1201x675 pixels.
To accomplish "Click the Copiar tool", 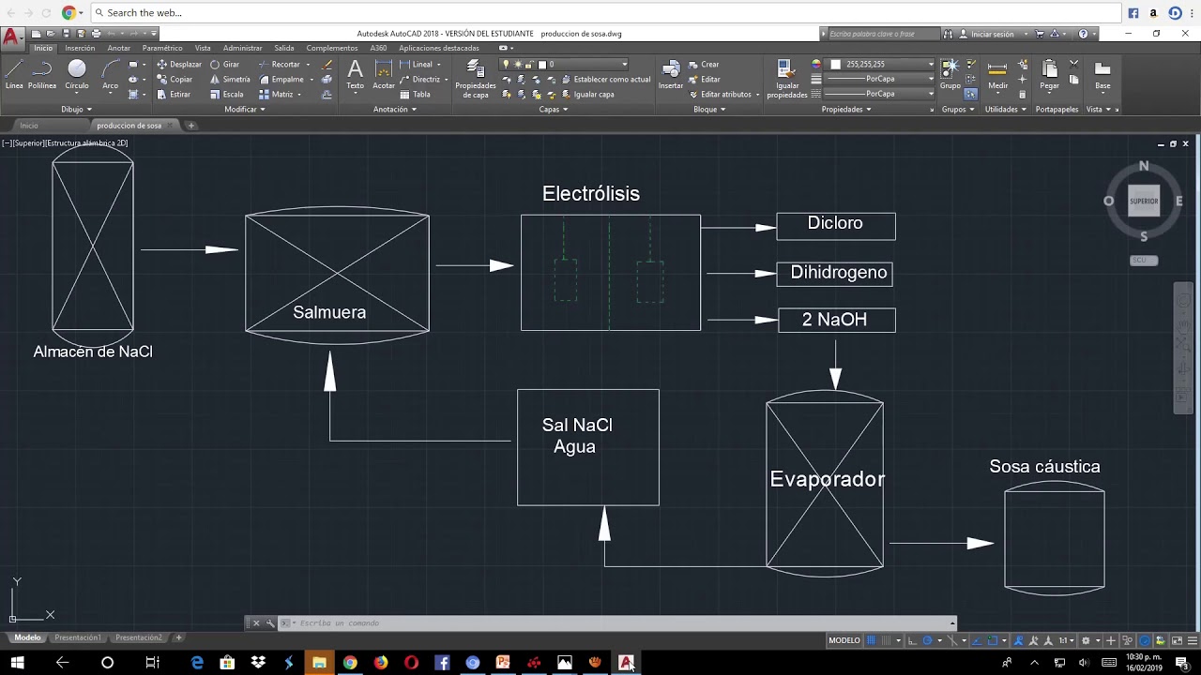I will coord(175,80).
